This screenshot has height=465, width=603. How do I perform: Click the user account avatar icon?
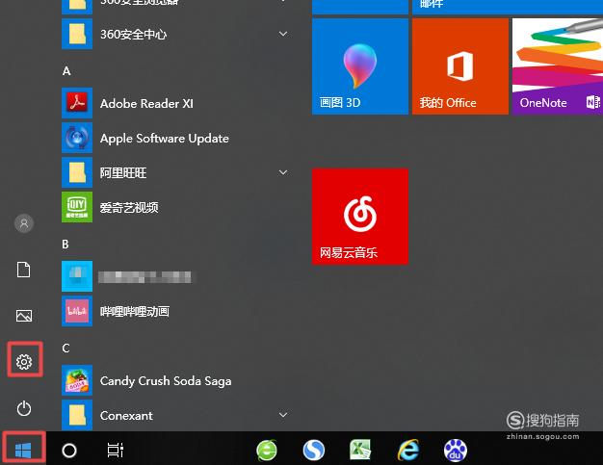(24, 223)
